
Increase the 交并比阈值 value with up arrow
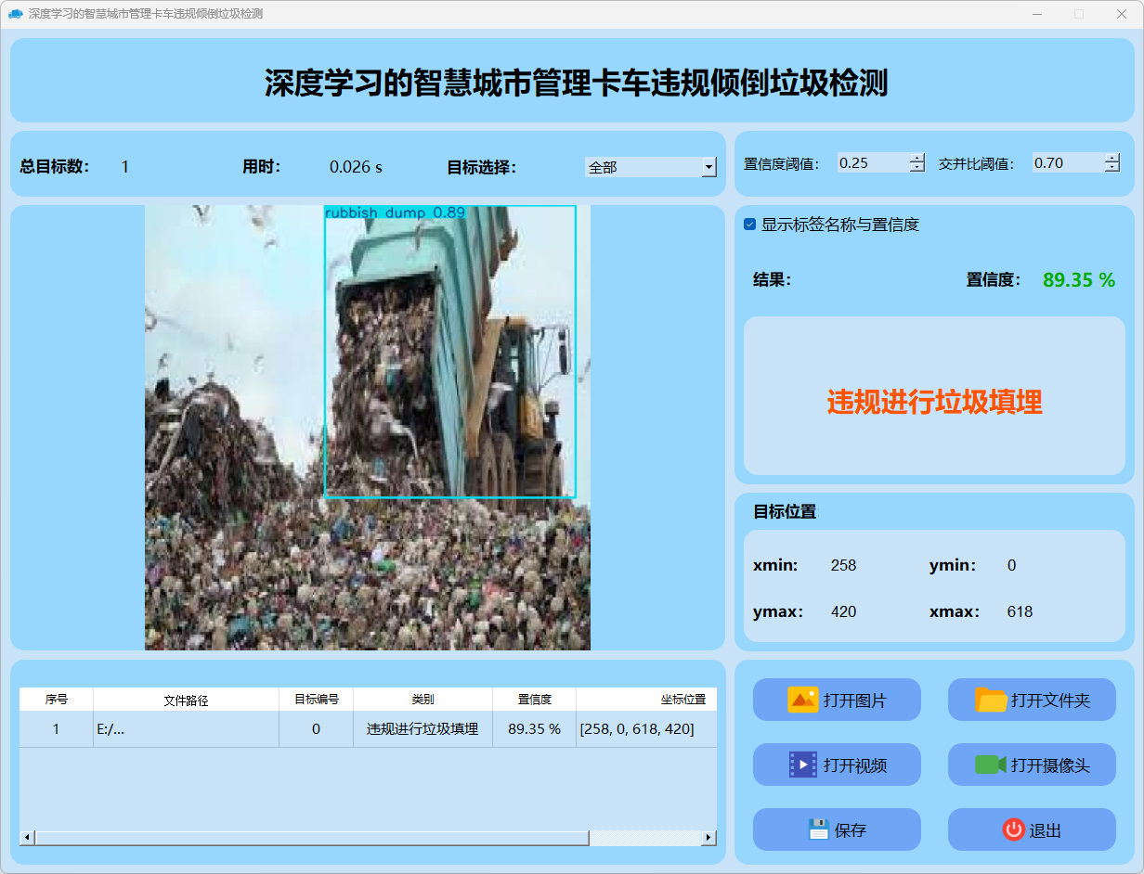[1112, 158]
